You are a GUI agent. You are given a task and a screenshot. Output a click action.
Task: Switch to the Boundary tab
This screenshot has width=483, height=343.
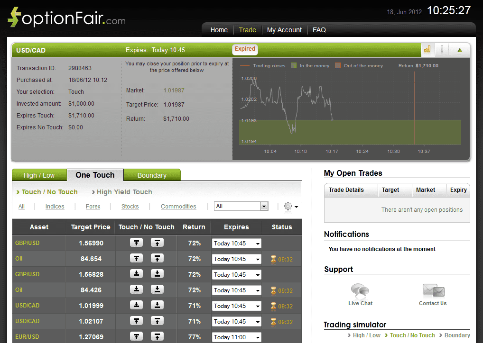pos(152,174)
